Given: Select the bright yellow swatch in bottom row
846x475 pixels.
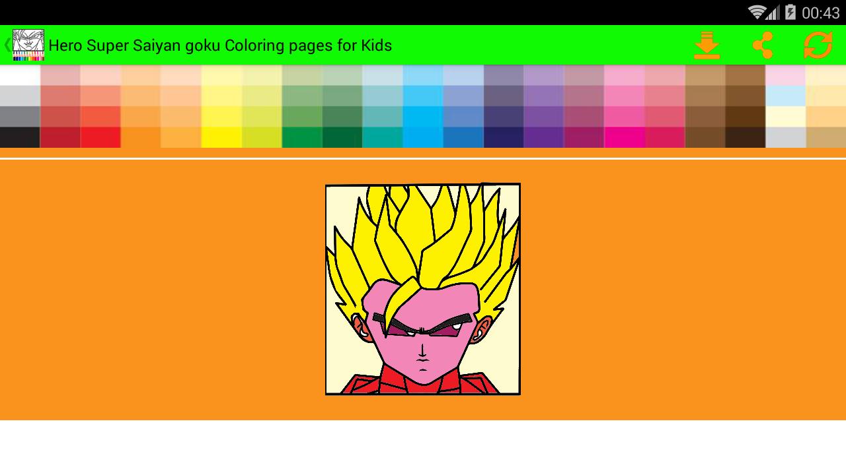Looking at the screenshot, I should tap(221, 137).
